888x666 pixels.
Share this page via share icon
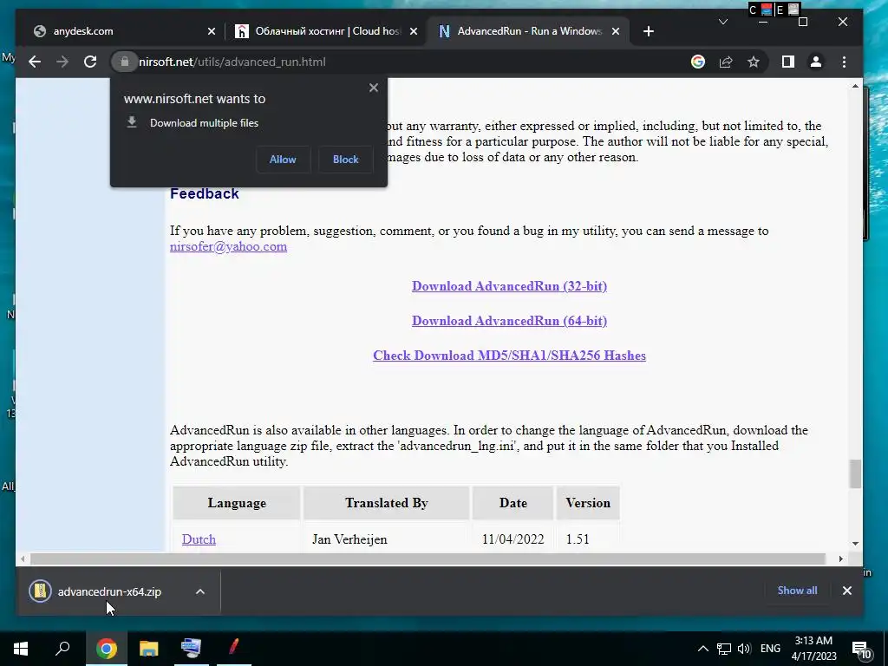(x=726, y=62)
